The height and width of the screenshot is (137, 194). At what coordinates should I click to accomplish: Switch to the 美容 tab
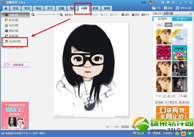point(27,8)
